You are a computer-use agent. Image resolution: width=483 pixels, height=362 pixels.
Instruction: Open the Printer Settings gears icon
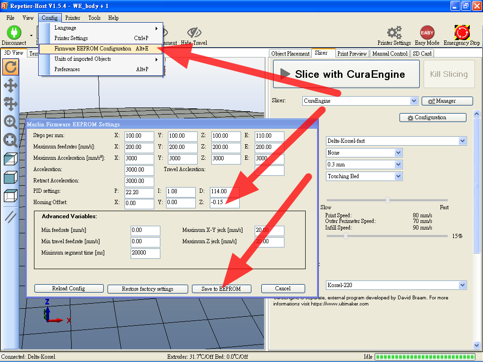click(394, 33)
